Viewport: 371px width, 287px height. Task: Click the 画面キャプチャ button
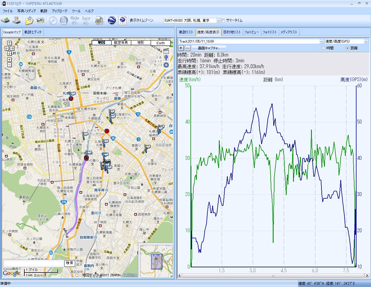click(209, 48)
